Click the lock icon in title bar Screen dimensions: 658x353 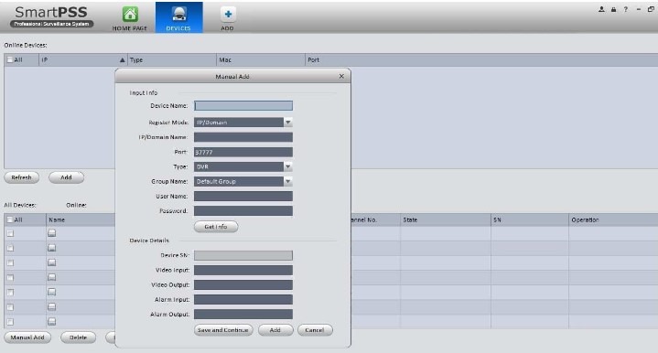pyautogui.click(x=613, y=9)
